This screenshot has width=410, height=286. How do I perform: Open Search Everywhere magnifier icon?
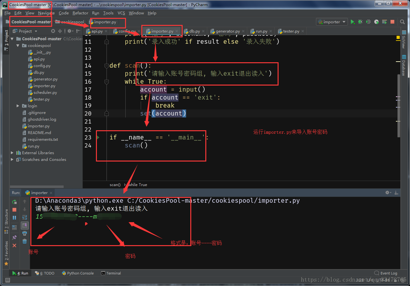(402, 22)
